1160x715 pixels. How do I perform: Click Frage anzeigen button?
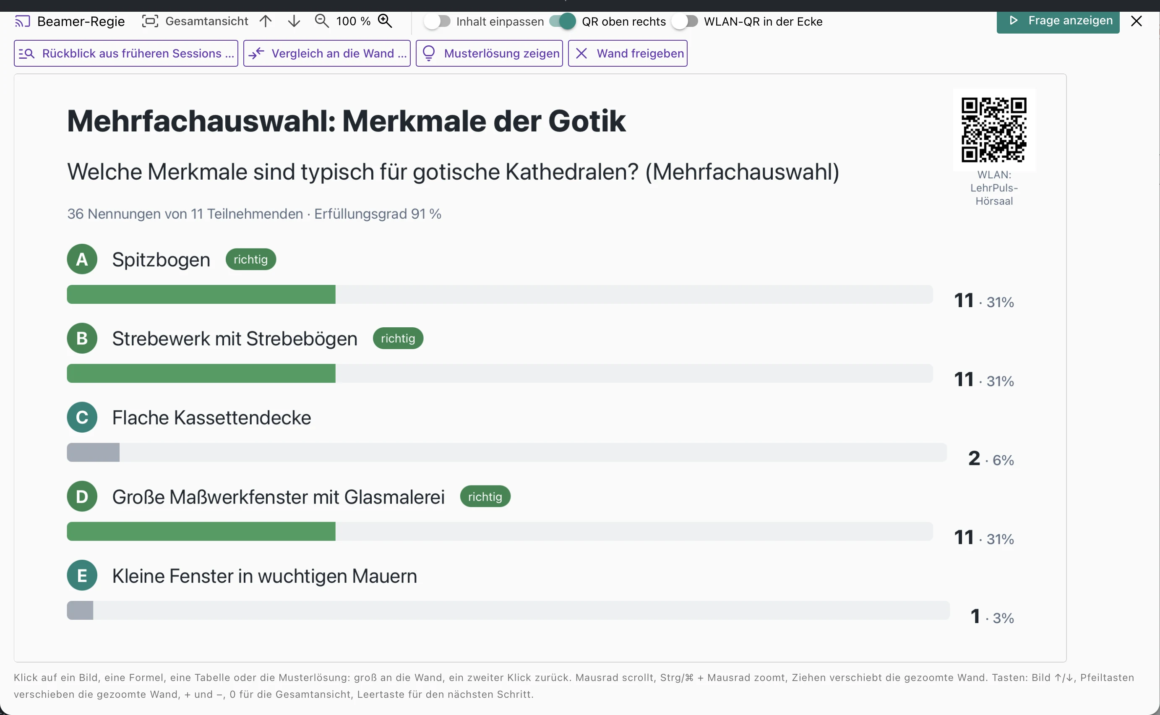pyautogui.click(x=1058, y=21)
